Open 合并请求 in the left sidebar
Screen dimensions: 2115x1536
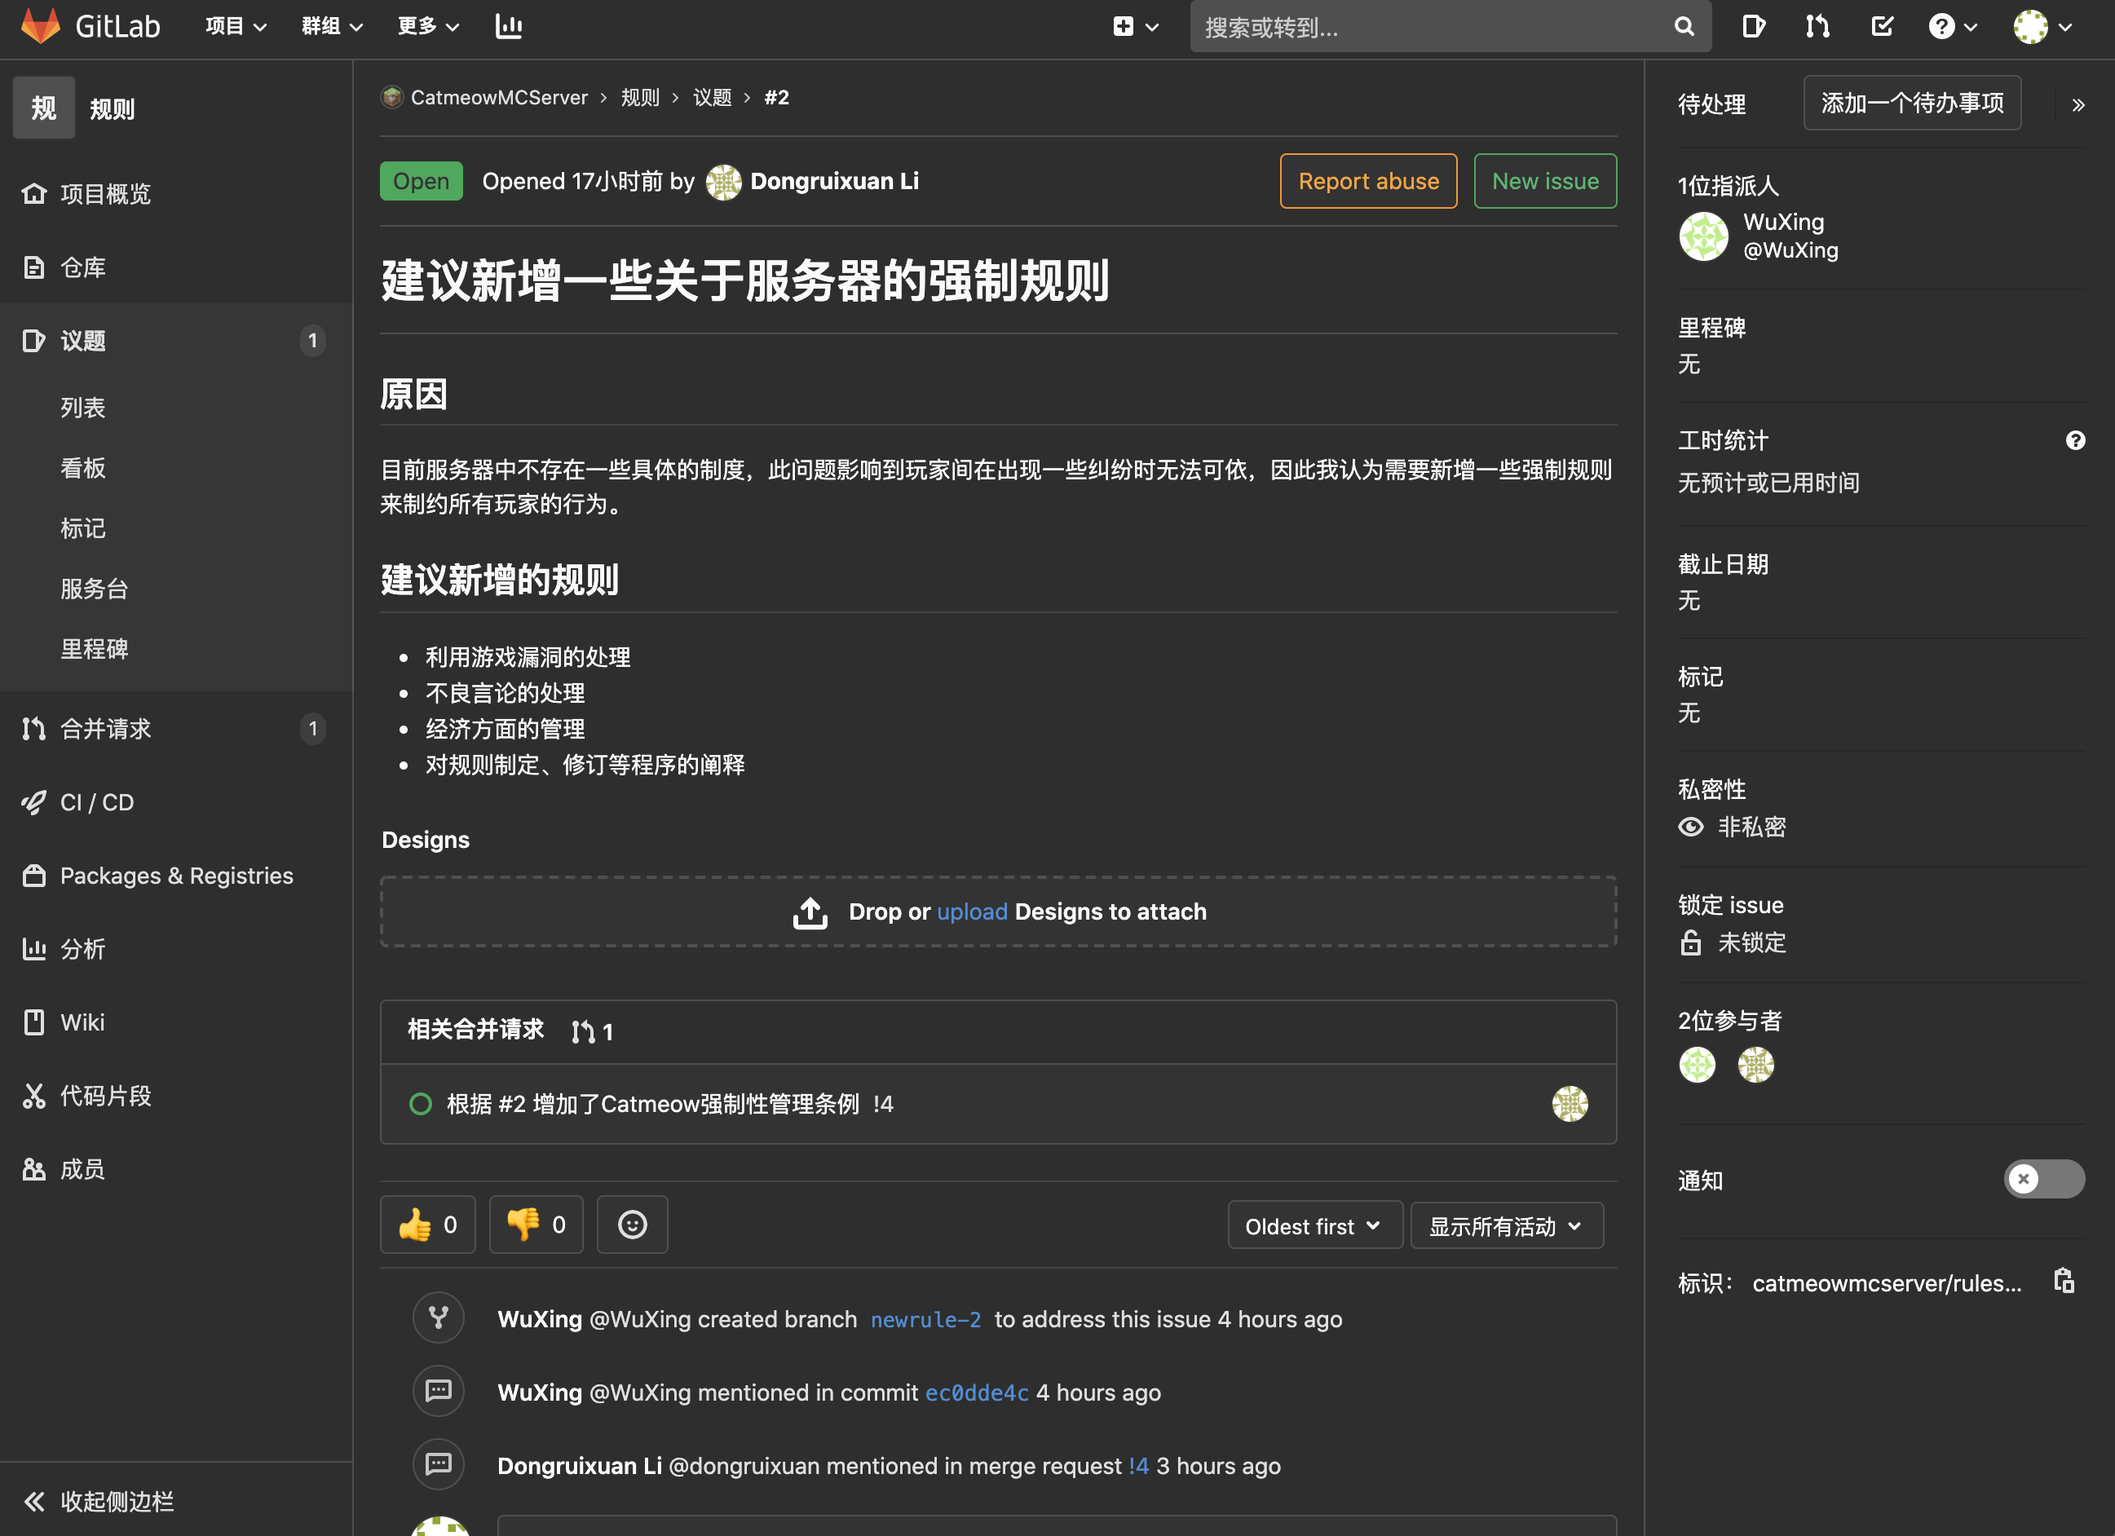[105, 728]
